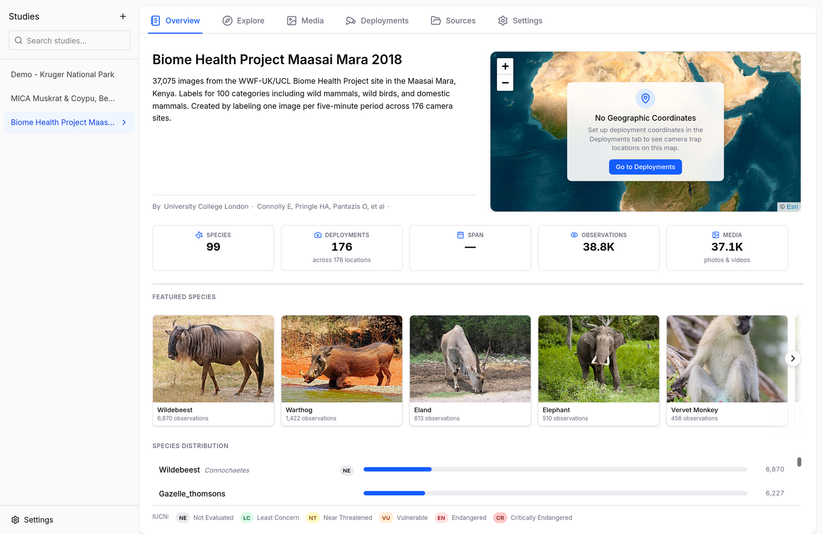Screen dimensions: 823x534
Task: Click the Observations eye icon
Action: 574,235
